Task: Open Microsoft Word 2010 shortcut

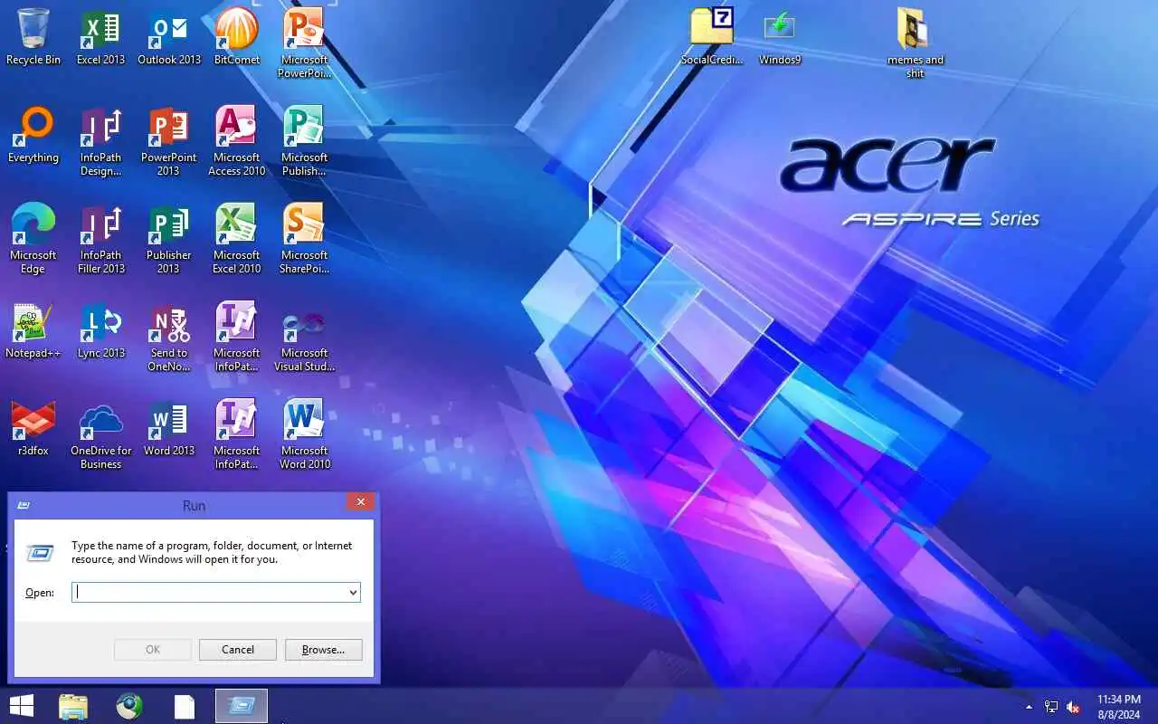Action: point(305,433)
